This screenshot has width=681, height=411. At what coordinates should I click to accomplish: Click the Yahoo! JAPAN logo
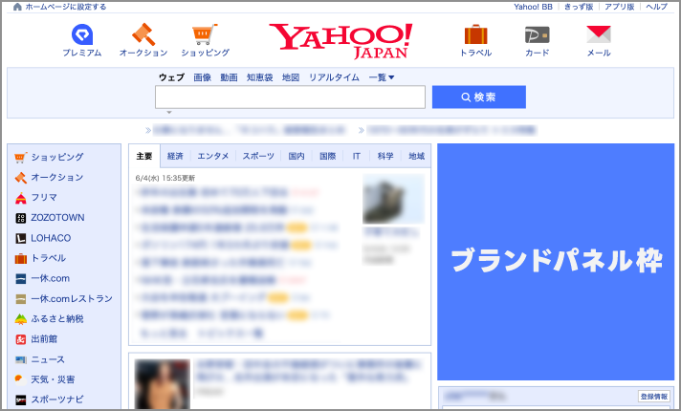(x=340, y=41)
